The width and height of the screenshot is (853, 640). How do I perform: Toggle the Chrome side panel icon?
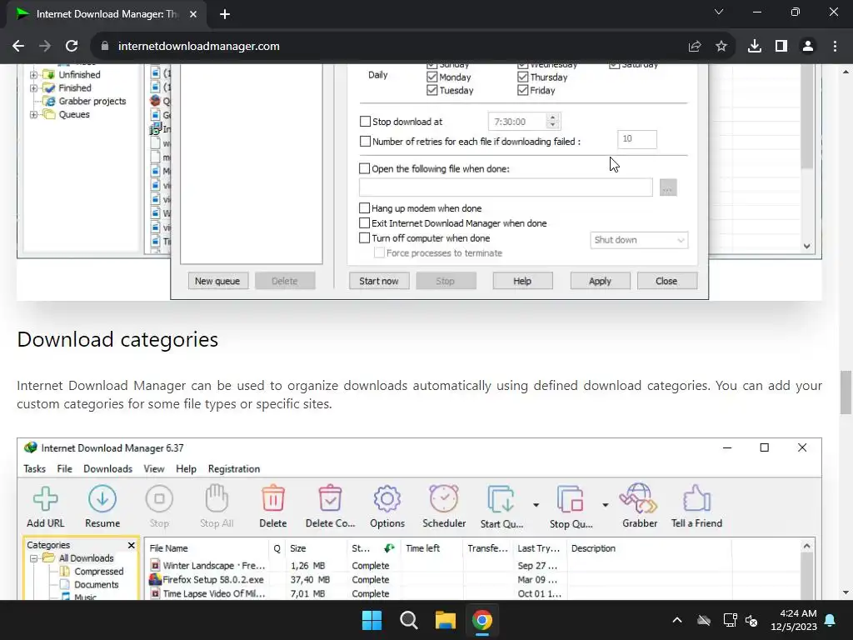pos(781,47)
